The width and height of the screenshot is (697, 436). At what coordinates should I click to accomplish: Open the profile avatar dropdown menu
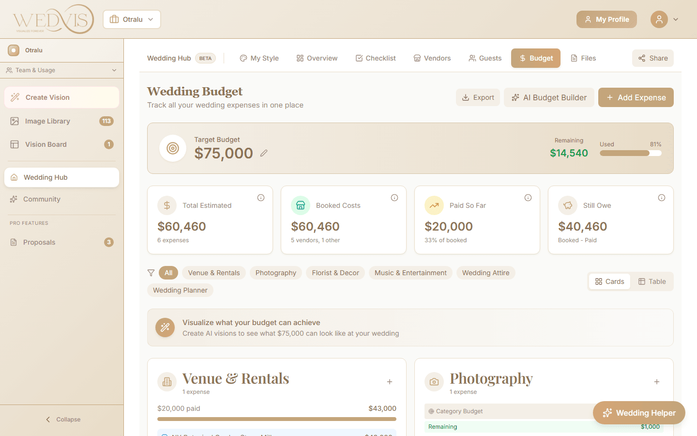coord(665,19)
